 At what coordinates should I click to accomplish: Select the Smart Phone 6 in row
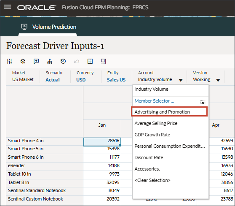click(x=45, y=158)
